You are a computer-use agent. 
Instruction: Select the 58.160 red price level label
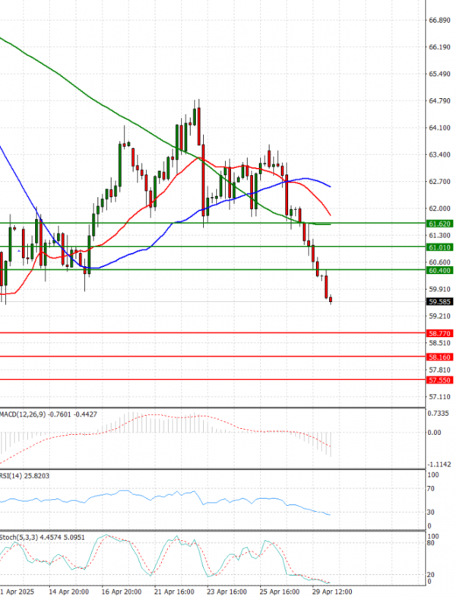click(439, 357)
